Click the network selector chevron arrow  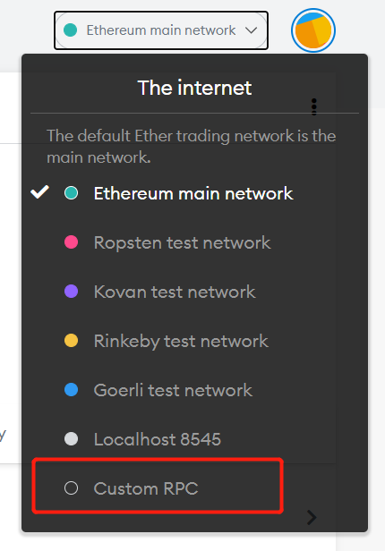click(x=252, y=30)
